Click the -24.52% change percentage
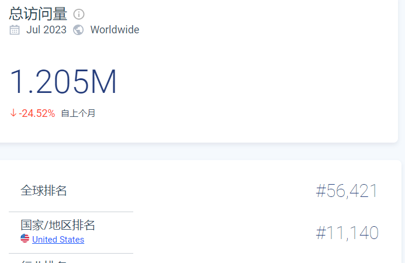This screenshot has width=405, height=263. [x=37, y=113]
